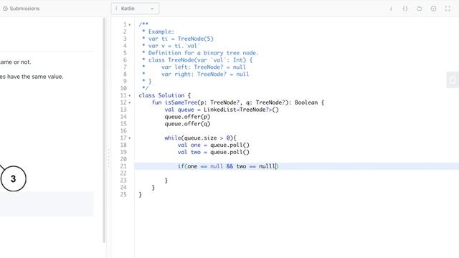Click 'var left: TreeNode? = null' comment
The height and width of the screenshot is (258, 459).
point(204,67)
